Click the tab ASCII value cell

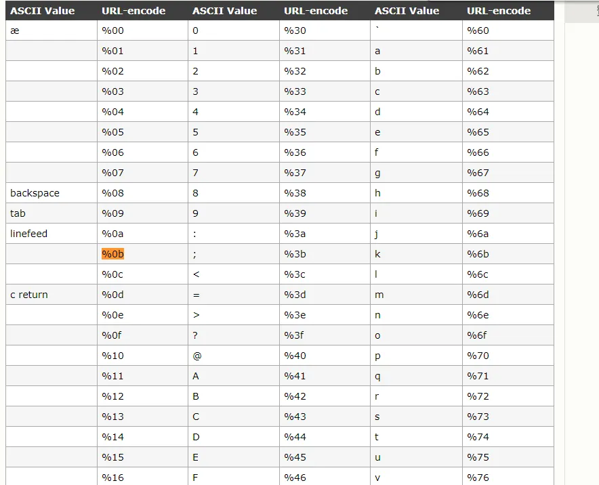click(x=18, y=213)
